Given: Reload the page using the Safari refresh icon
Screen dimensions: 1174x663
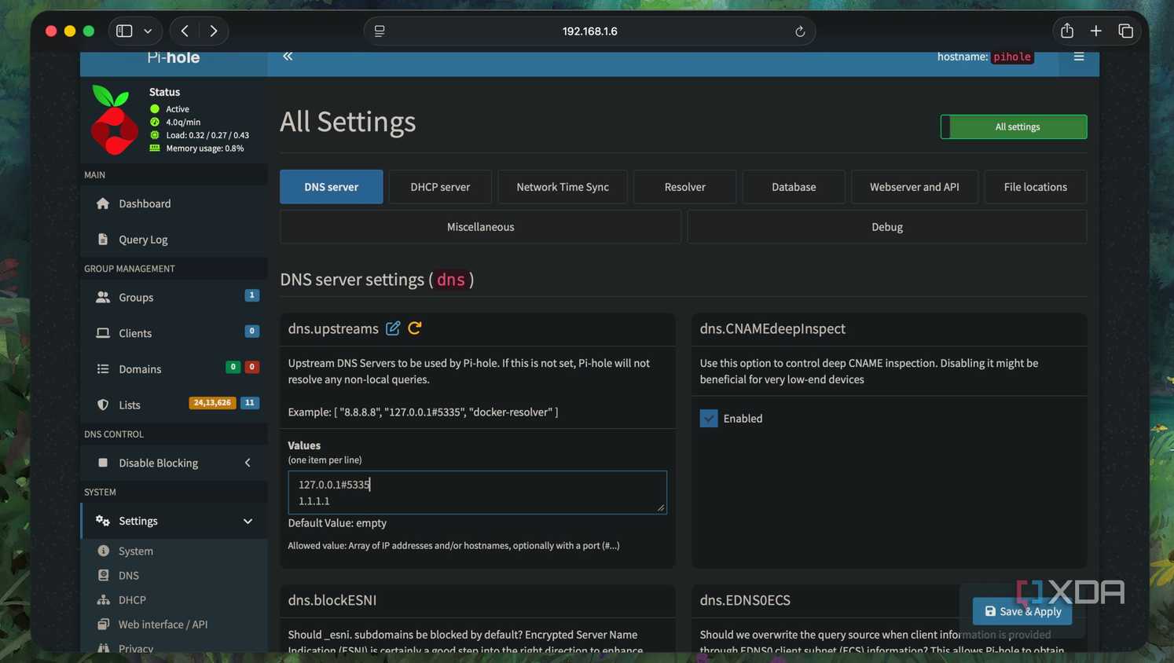Looking at the screenshot, I should [x=800, y=31].
